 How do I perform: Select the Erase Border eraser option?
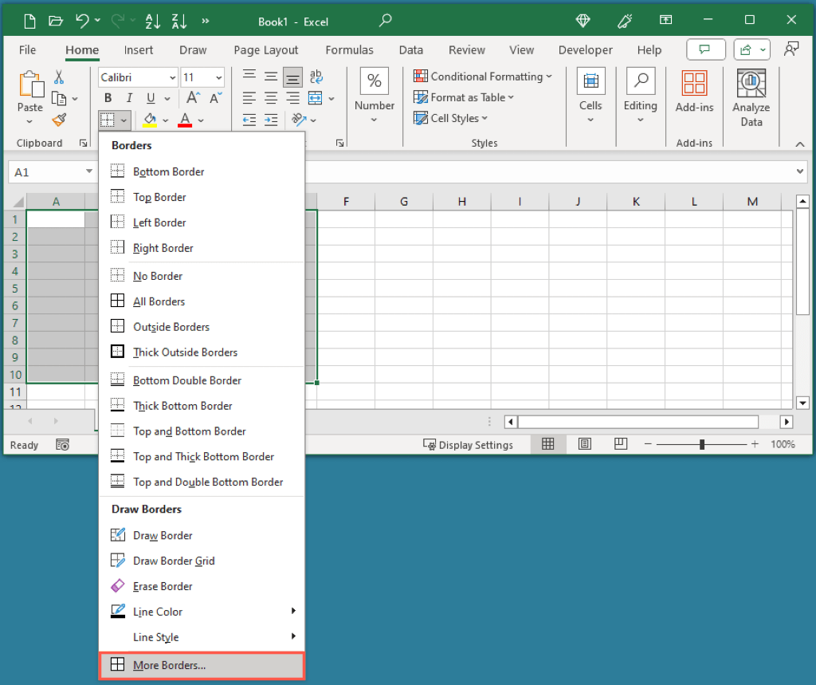[163, 586]
